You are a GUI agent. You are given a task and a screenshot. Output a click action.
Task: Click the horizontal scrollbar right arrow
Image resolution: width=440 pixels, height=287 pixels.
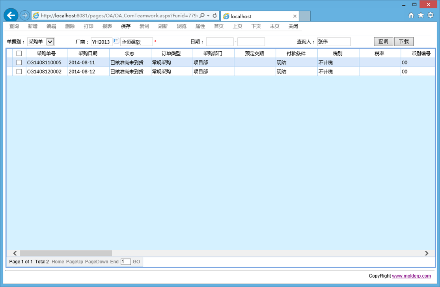click(427, 253)
